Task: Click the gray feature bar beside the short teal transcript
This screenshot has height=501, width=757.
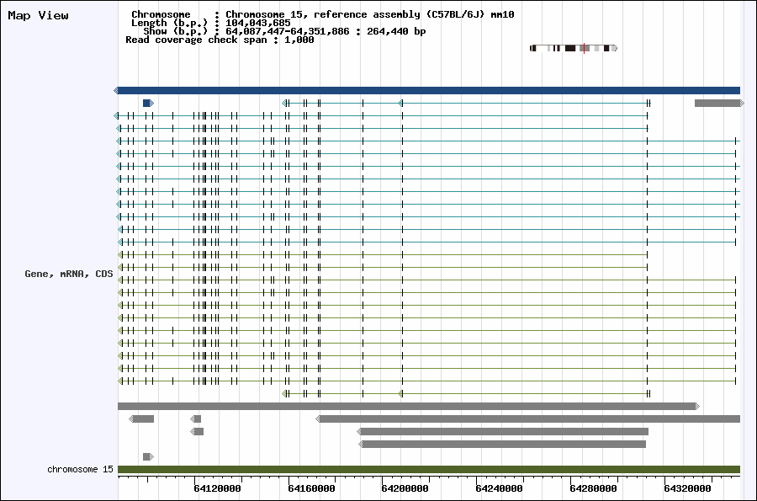Action: pyautogui.click(x=719, y=103)
